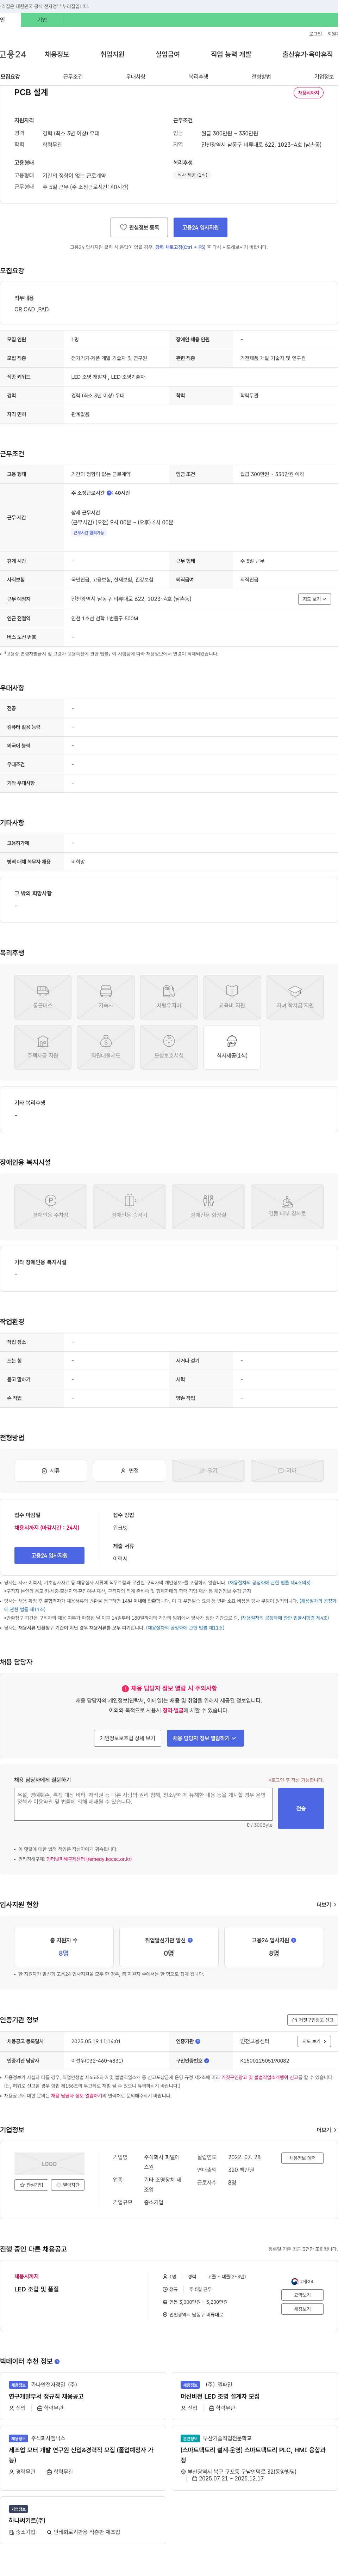Click the 기타 screening step box

(x=287, y=1470)
